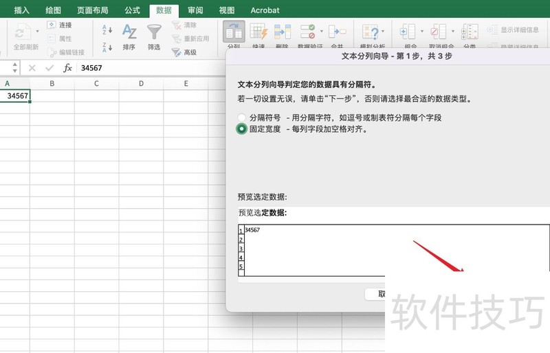
Task: Open the Acrobat tab
Action: click(x=265, y=10)
